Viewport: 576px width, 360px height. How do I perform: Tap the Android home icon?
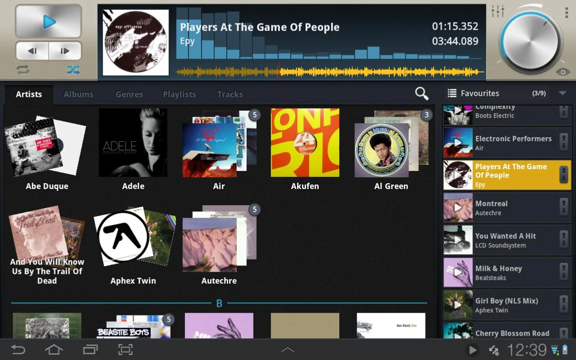[x=54, y=350]
